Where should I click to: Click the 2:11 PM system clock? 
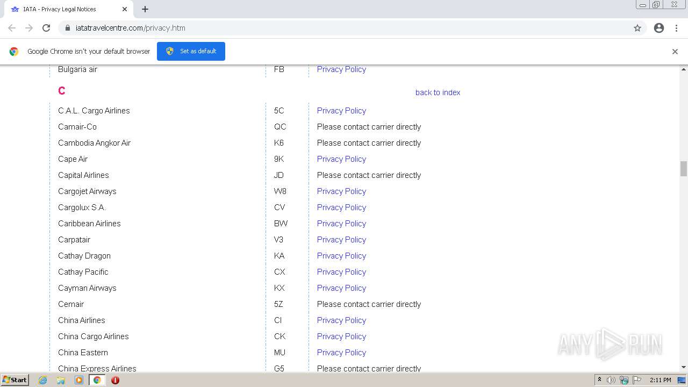click(x=661, y=380)
